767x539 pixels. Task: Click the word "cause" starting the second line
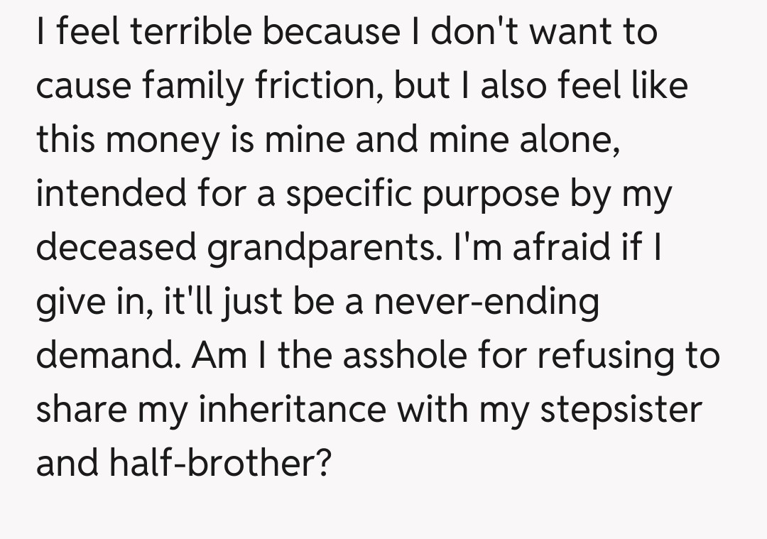pyautogui.click(x=81, y=87)
